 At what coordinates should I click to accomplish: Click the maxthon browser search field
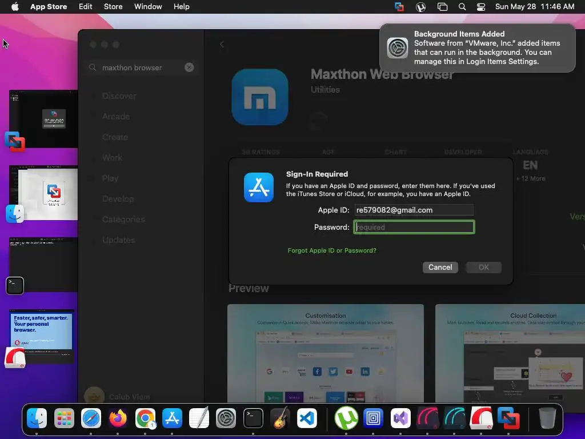141,67
